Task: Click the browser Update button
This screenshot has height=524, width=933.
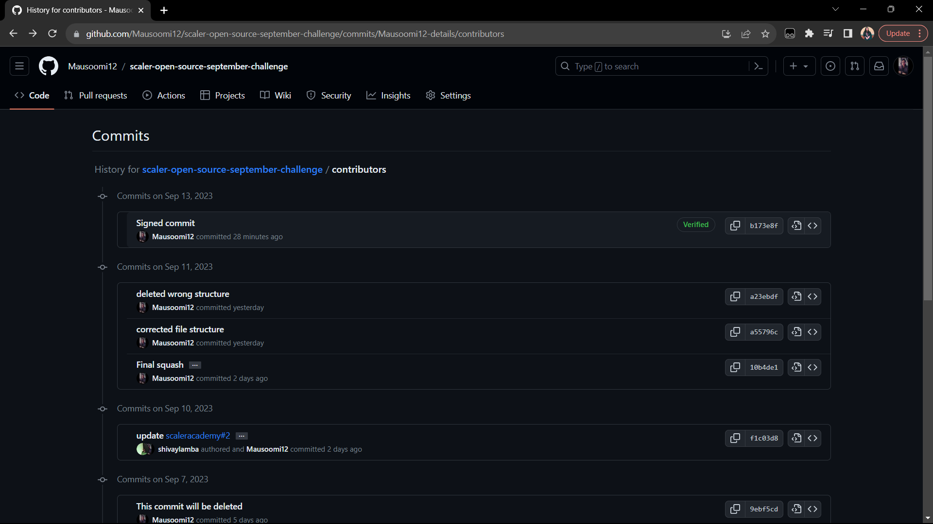Action: coord(898,33)
